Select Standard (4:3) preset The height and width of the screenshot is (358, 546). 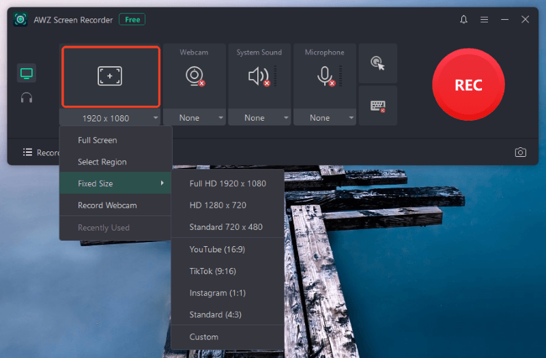point(228,314)
